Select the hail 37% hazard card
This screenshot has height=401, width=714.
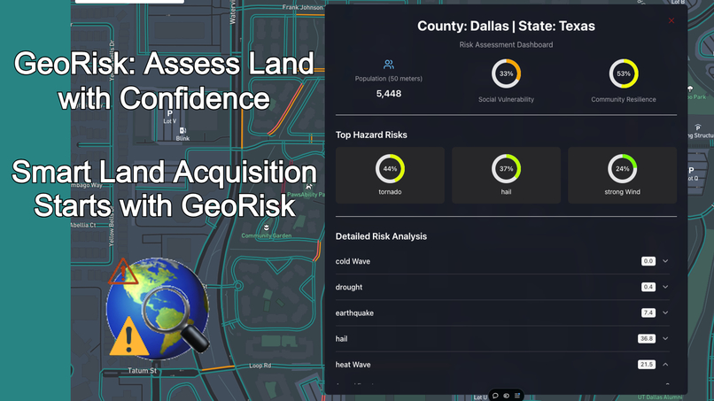506,175
